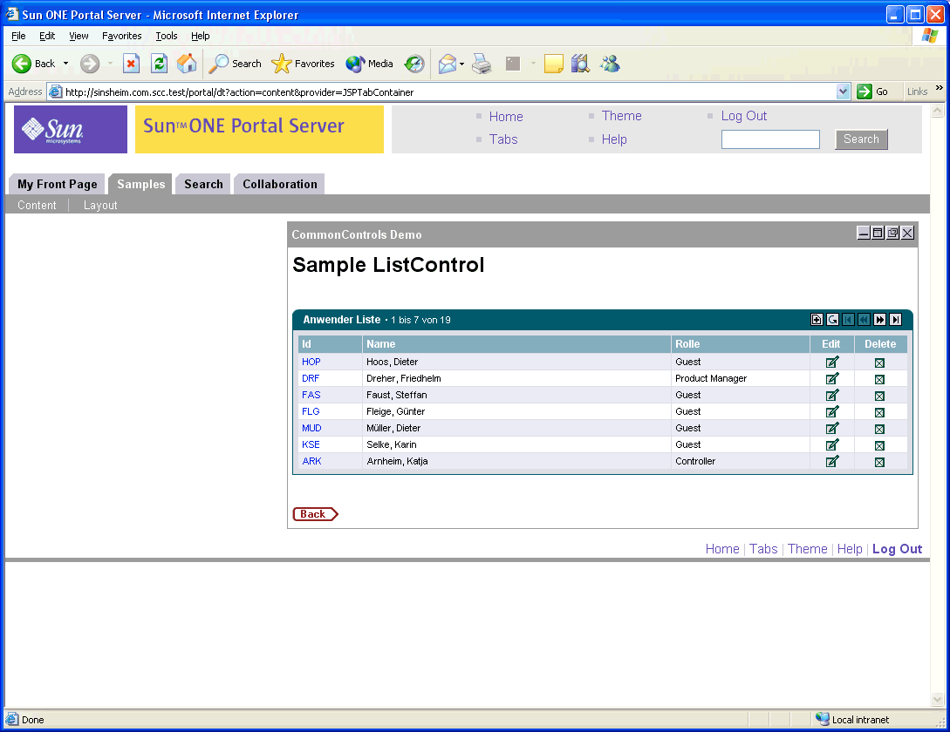The height and width of the screenshot is (732, 950).
Task: Stop loading with the red X toolbar icon
Action: (x=131, y=64)
